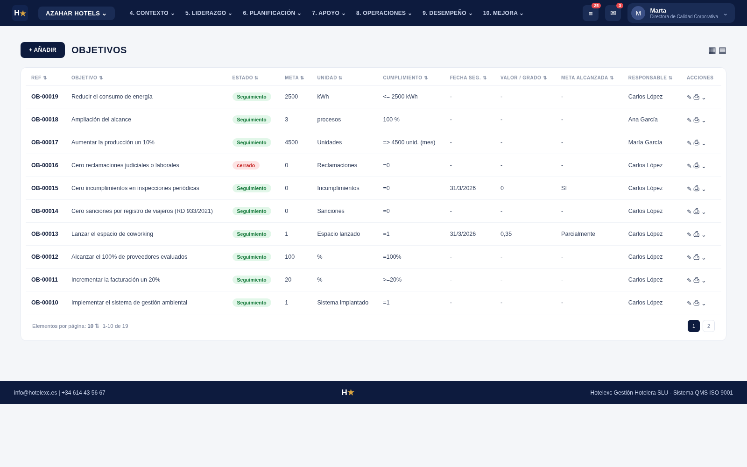Go to page 2 of the objectives
This screenshot has width=747, height=467.
coord(709,326)
